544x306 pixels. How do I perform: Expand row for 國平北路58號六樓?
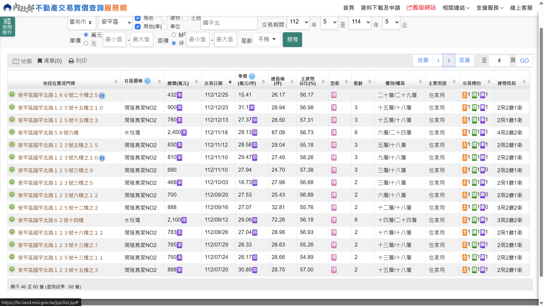click(12, 132)
